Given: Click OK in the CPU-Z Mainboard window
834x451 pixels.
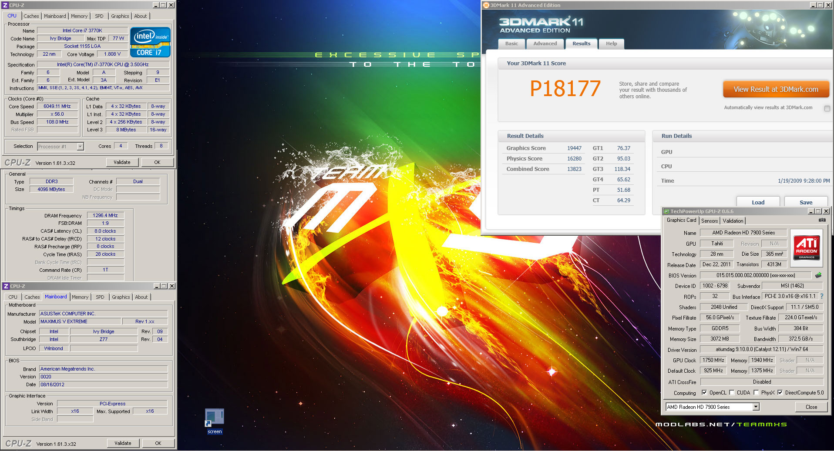Looking at the screenshot, I should point(158,443).
